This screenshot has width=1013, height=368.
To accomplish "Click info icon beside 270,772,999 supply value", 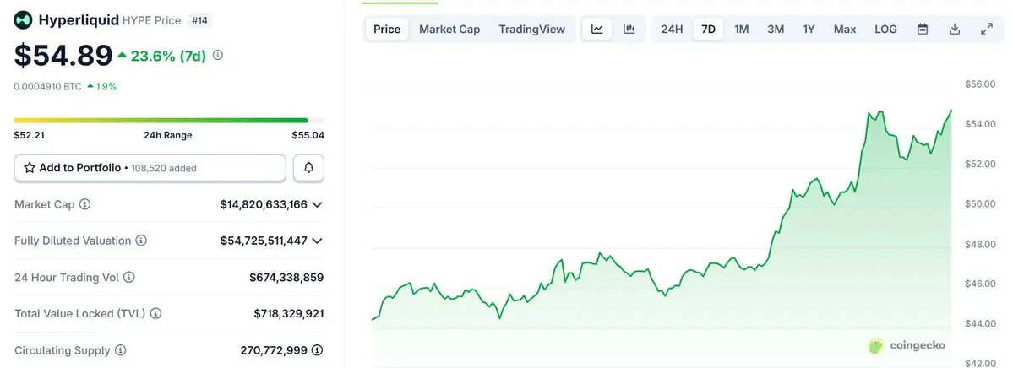I will click(x=317, y=350).
